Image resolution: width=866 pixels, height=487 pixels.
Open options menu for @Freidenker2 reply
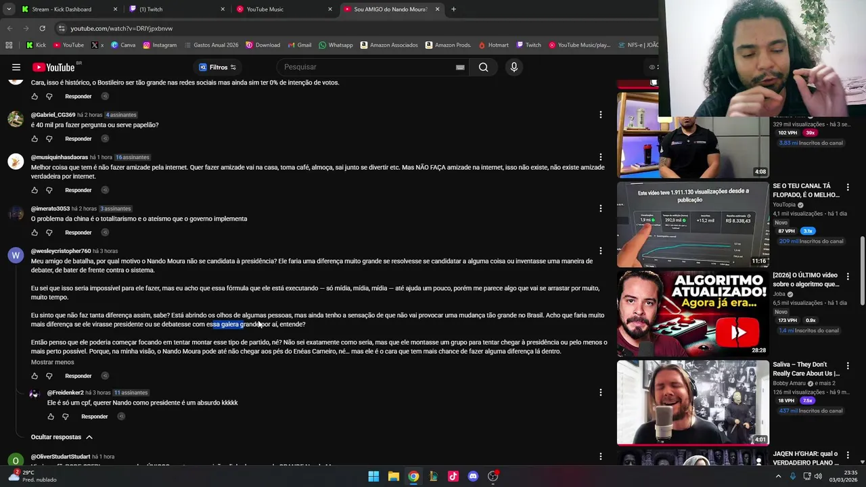[600, 392]
